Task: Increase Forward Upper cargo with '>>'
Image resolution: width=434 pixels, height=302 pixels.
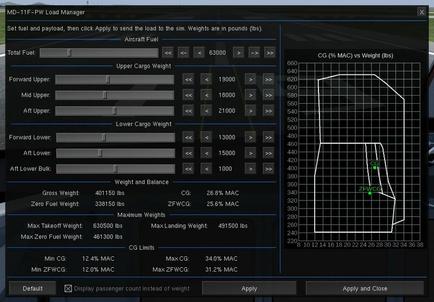Action: tap(269, 79)
